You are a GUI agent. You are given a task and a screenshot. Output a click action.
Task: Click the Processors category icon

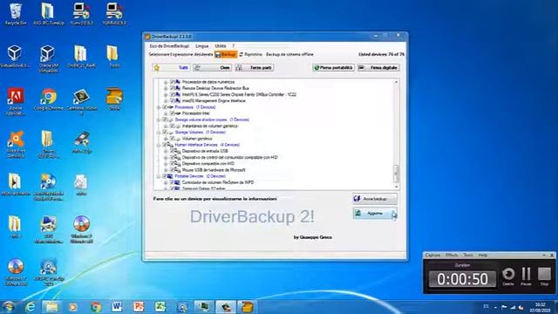(170, 107)
